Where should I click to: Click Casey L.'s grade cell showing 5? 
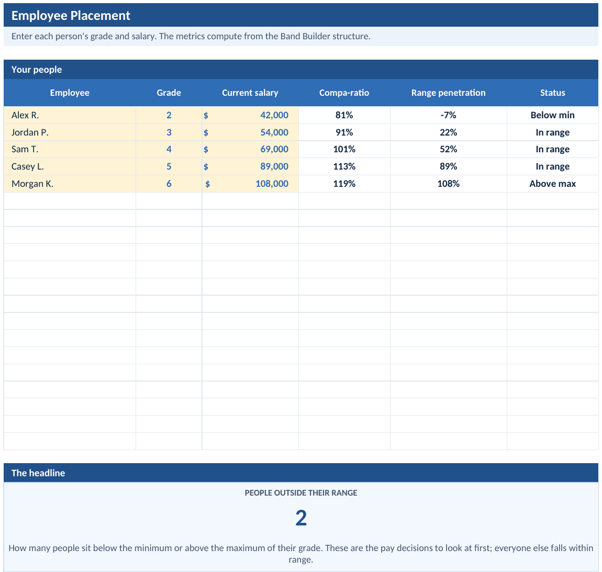click(169, 166)
